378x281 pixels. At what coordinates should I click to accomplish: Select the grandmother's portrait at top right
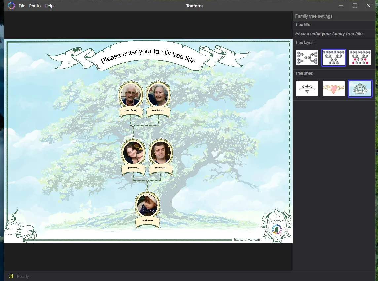tap(159, 95)
